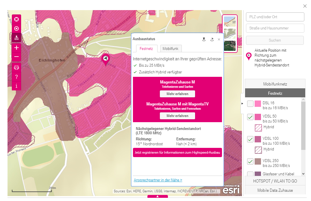
Task: Click 'Zusätzlich Hybrid verfügbar' text
Action: tap(160, 72)
